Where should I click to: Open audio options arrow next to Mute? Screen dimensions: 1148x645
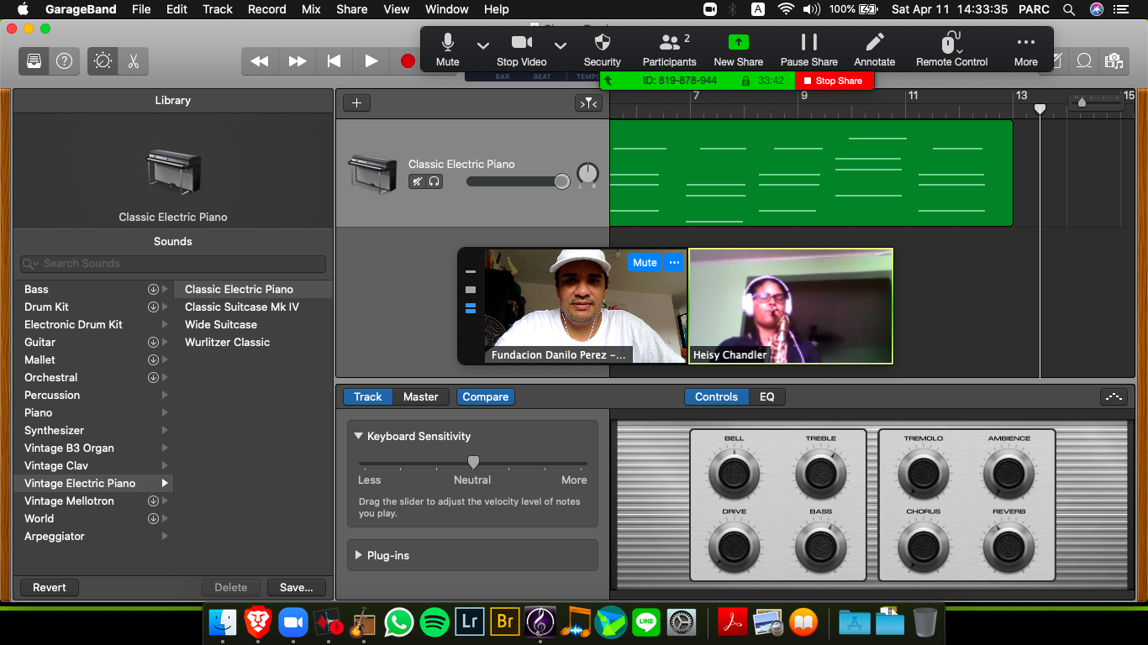[x=482, y=45]
